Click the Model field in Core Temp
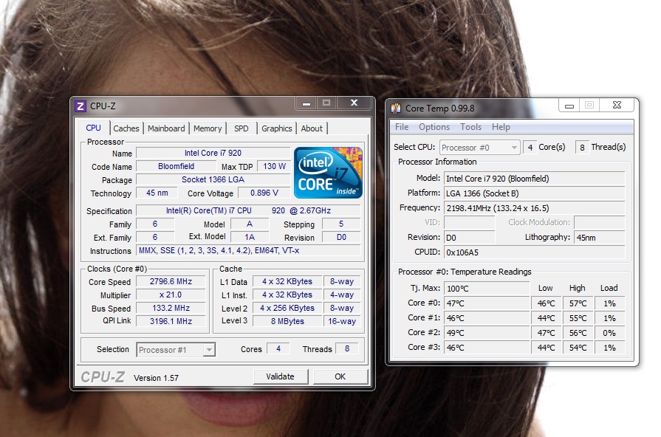 coord(534,179)
